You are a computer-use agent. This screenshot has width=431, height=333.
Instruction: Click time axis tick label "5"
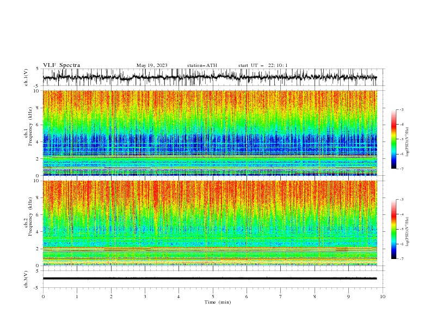(213, 297)
